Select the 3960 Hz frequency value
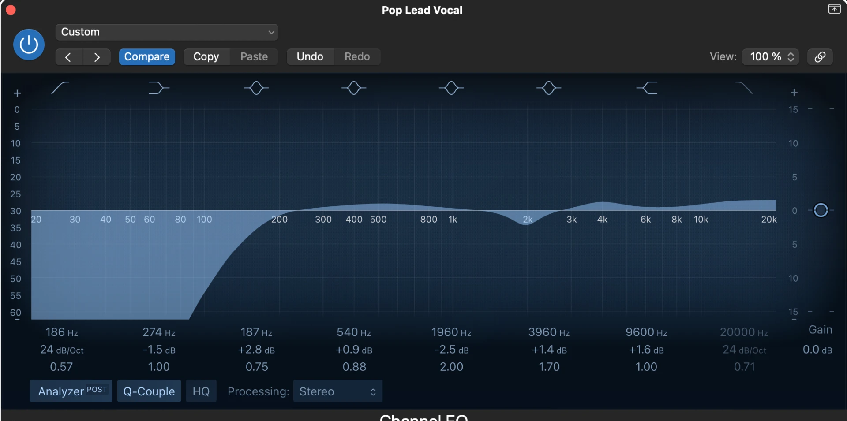The width and height of the screenshot is (847, 421). [549, 332]
